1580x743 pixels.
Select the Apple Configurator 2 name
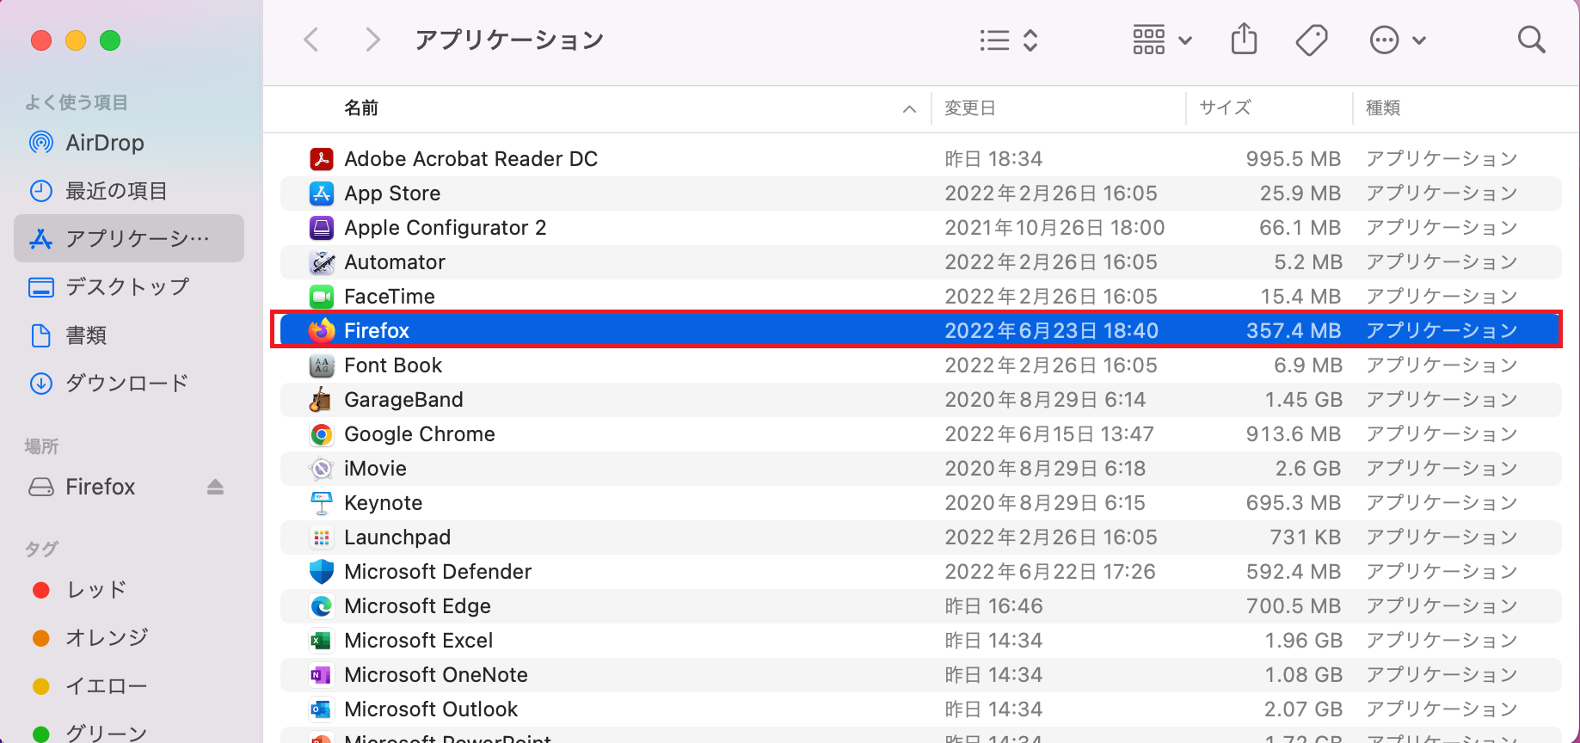click(446, 228)
